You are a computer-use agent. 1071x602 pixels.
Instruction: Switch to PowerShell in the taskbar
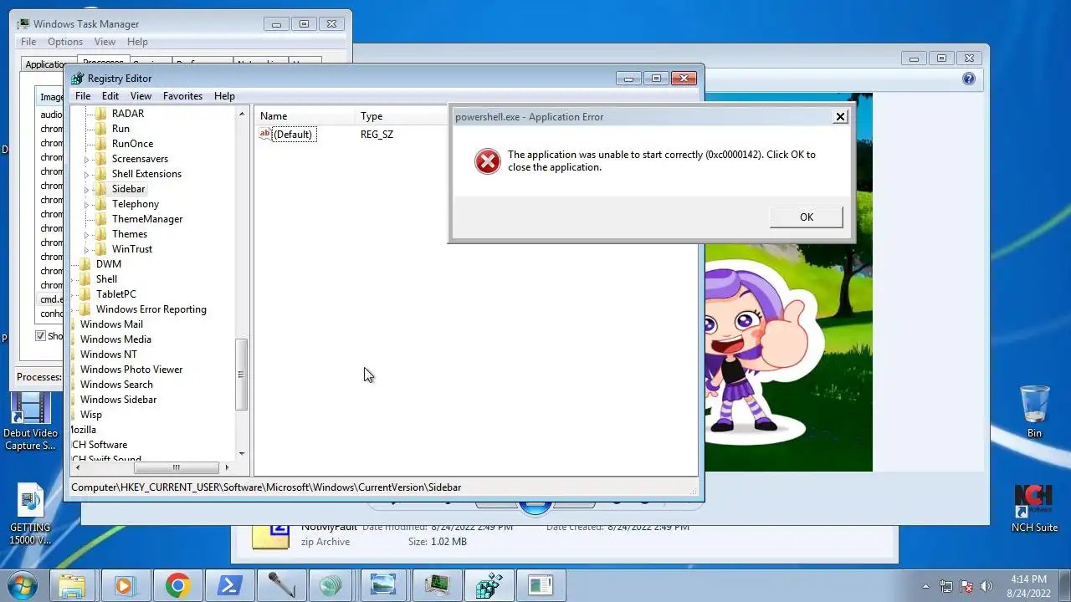pos(228,585)
